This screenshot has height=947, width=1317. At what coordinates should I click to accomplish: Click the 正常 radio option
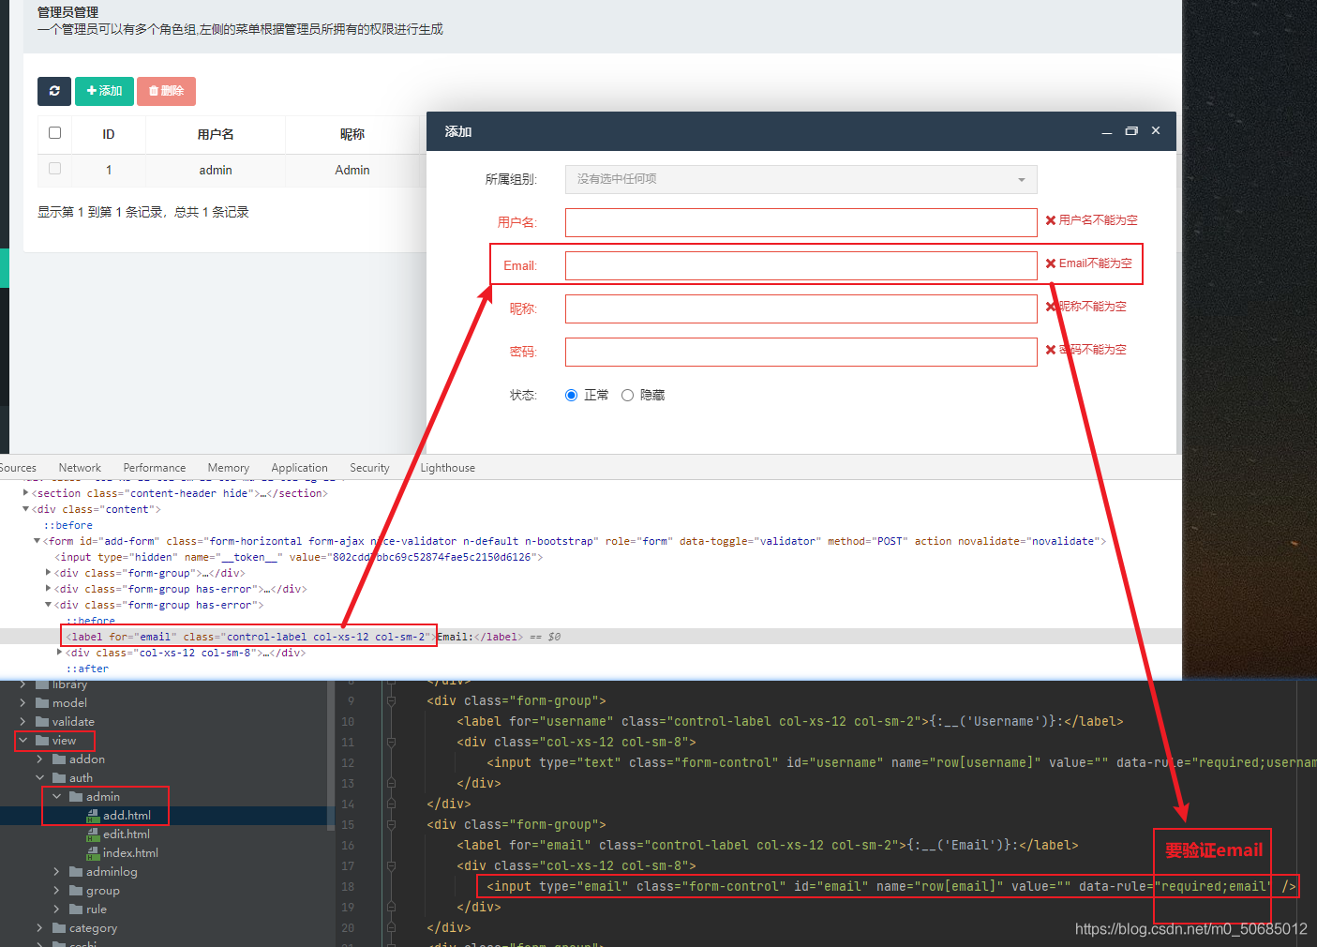pos(571,394)
